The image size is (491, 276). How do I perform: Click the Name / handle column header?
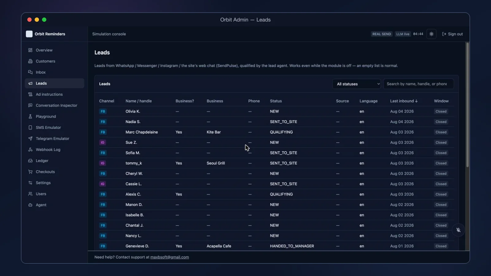coord(138,101)
